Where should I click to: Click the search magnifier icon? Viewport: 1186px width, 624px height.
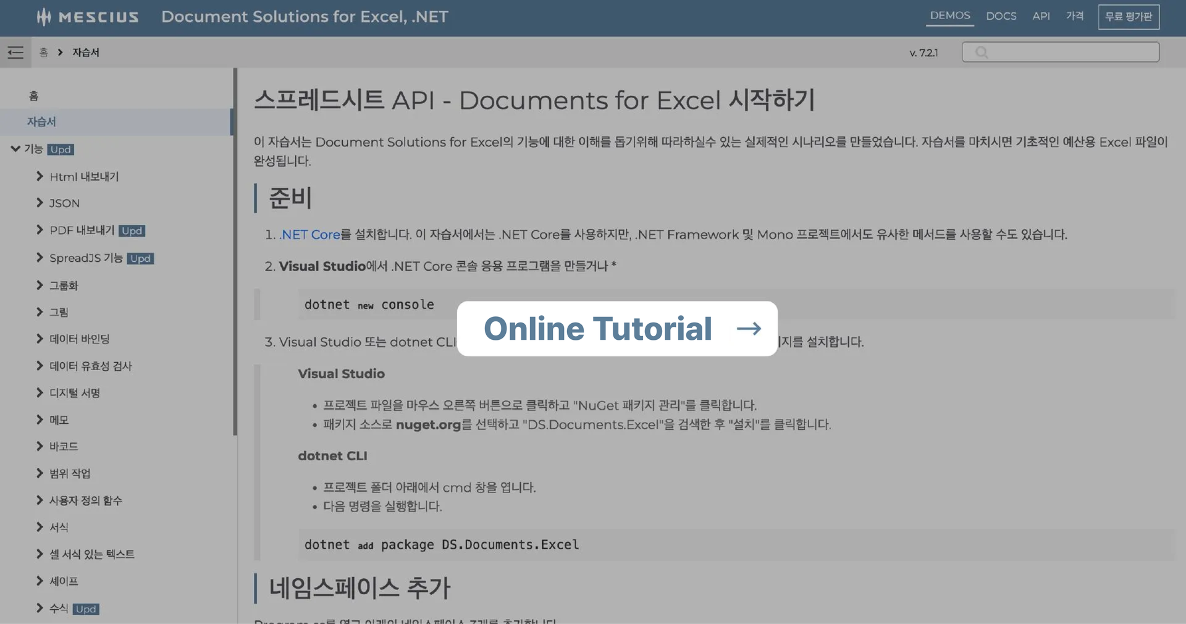click(x=982, y=53)
